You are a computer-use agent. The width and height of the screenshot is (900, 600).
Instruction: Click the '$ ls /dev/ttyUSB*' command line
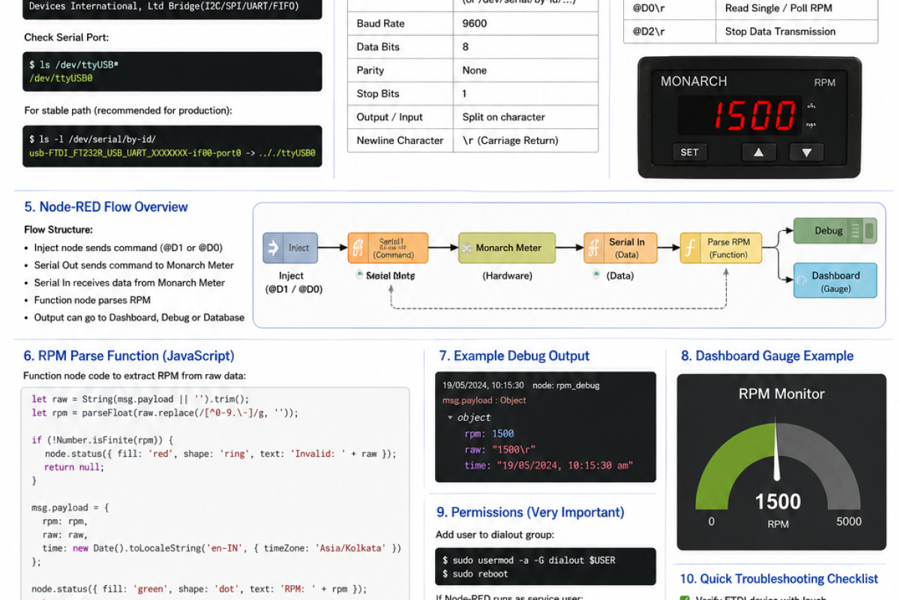click(x=73, y=65)
